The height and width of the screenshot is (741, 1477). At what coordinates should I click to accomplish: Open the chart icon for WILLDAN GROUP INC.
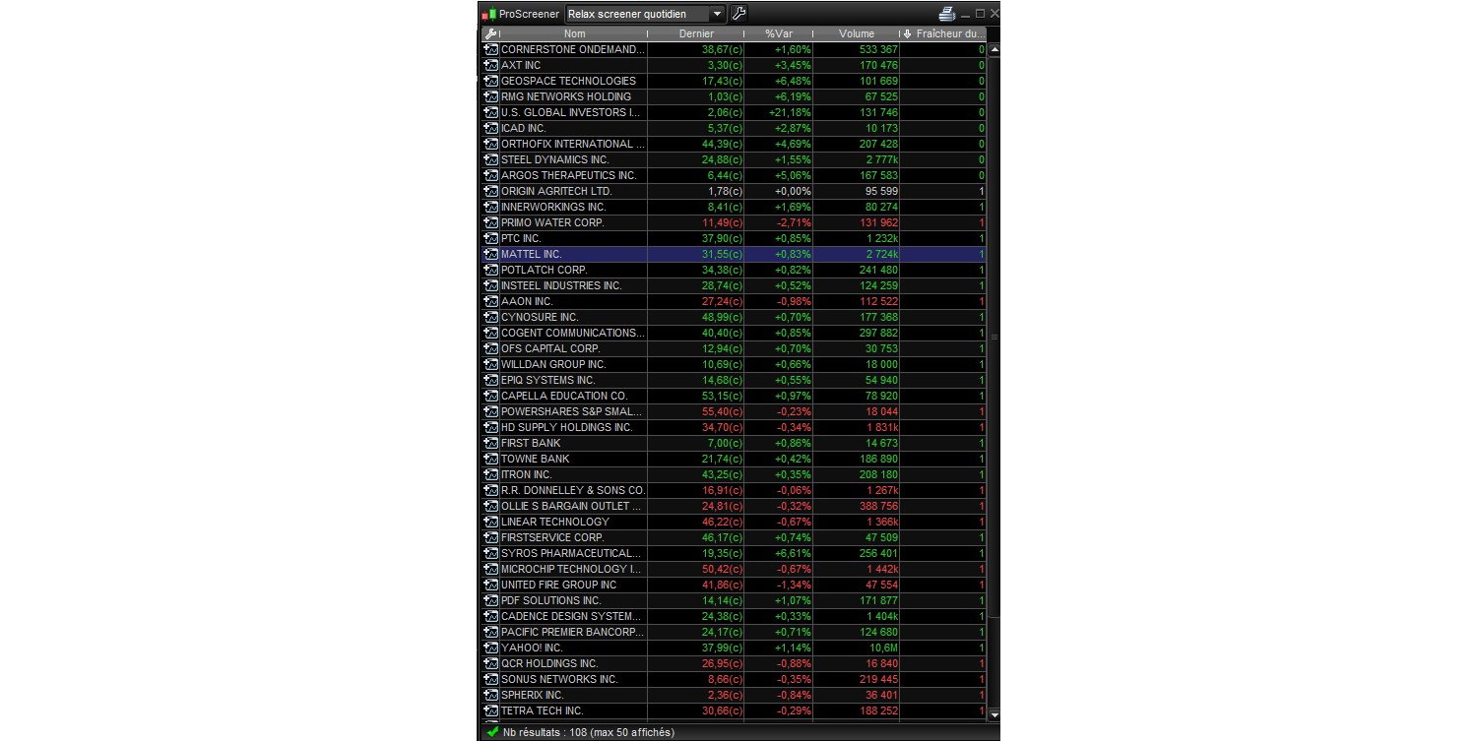[x=491, y=364]
